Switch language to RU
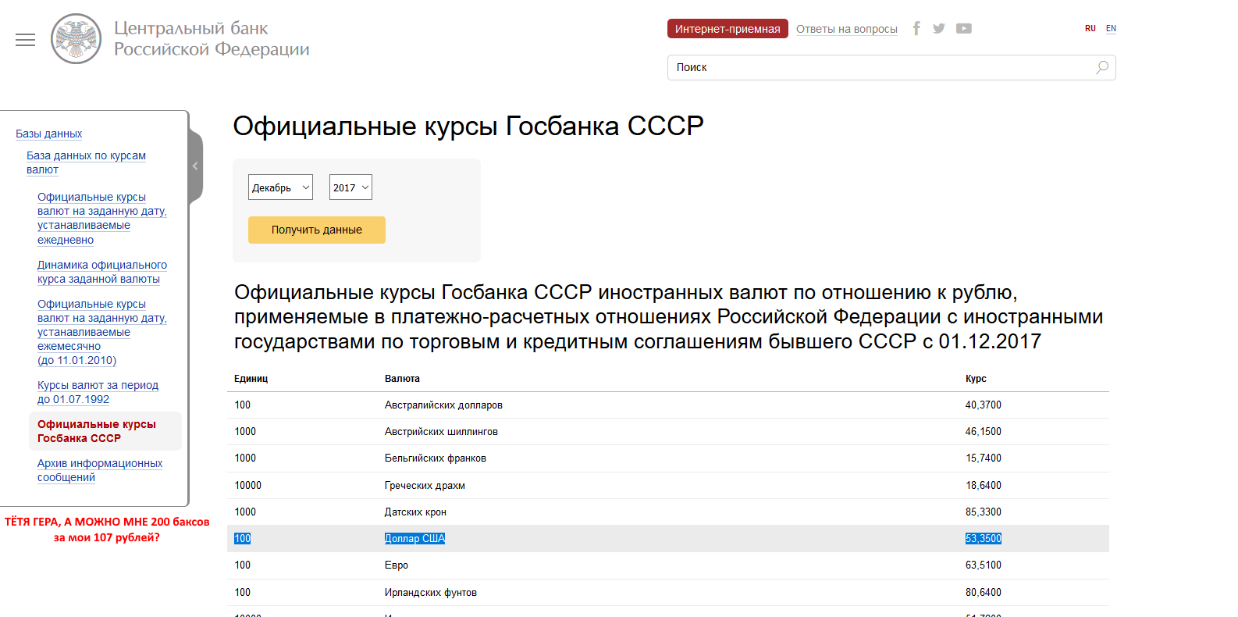This screenshot has width=1238, height=617. coord(1090,28)
